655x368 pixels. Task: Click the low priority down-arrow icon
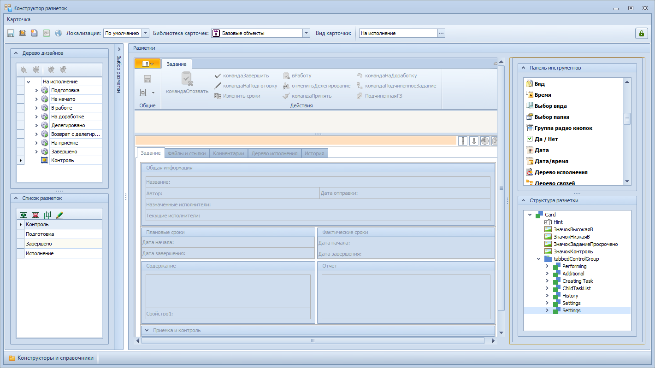[x=473, y=141]
